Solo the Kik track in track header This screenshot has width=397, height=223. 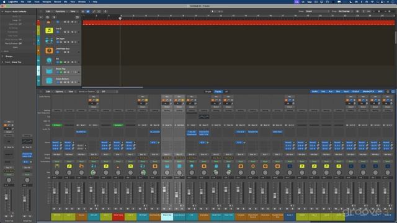pyautogui.click(x=68, y=62)
